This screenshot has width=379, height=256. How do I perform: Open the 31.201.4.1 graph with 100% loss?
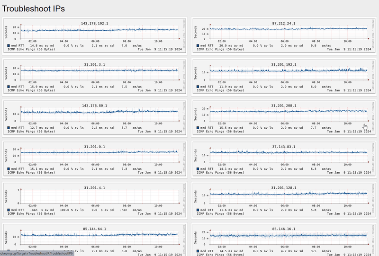point(94,200)
